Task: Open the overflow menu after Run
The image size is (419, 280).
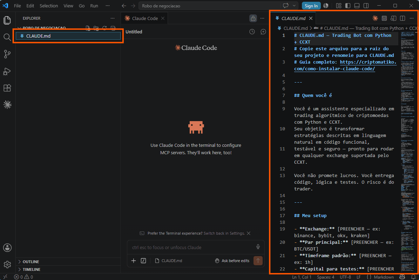Action: pyautogui.click(x=107, y=6)
